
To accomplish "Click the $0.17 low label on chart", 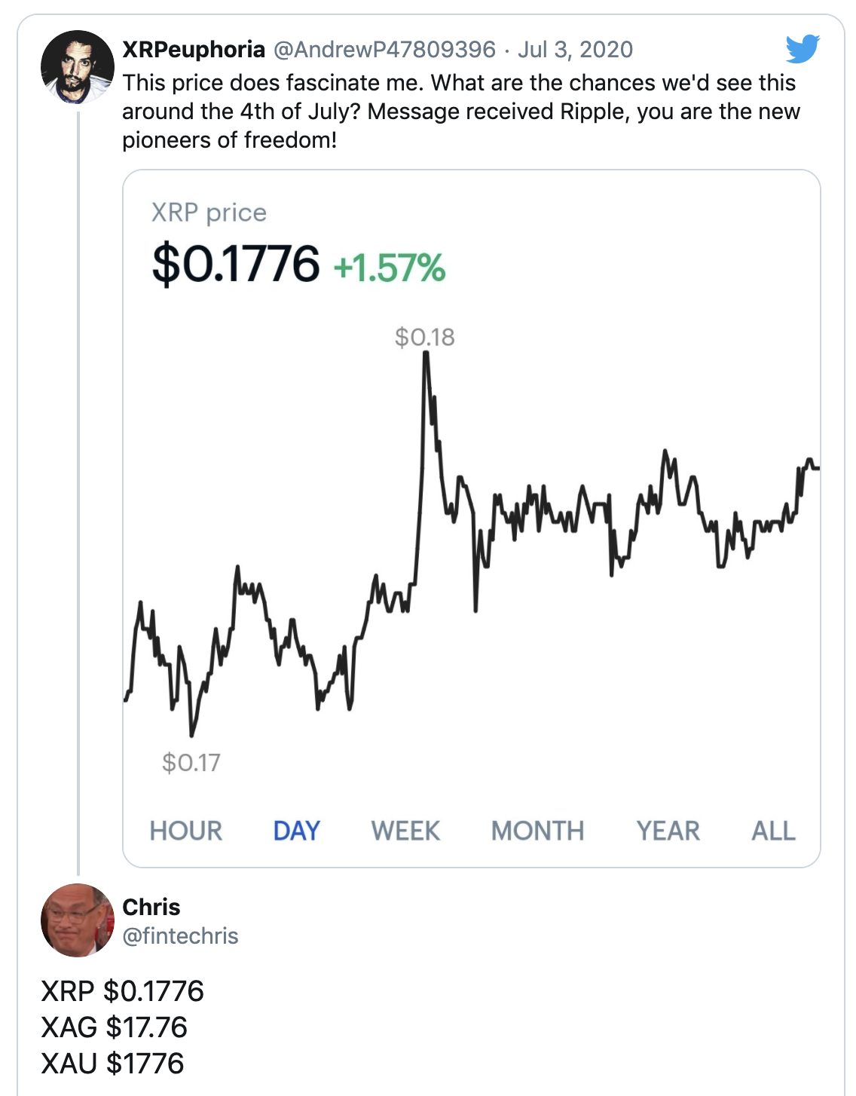I will point(191,763).
